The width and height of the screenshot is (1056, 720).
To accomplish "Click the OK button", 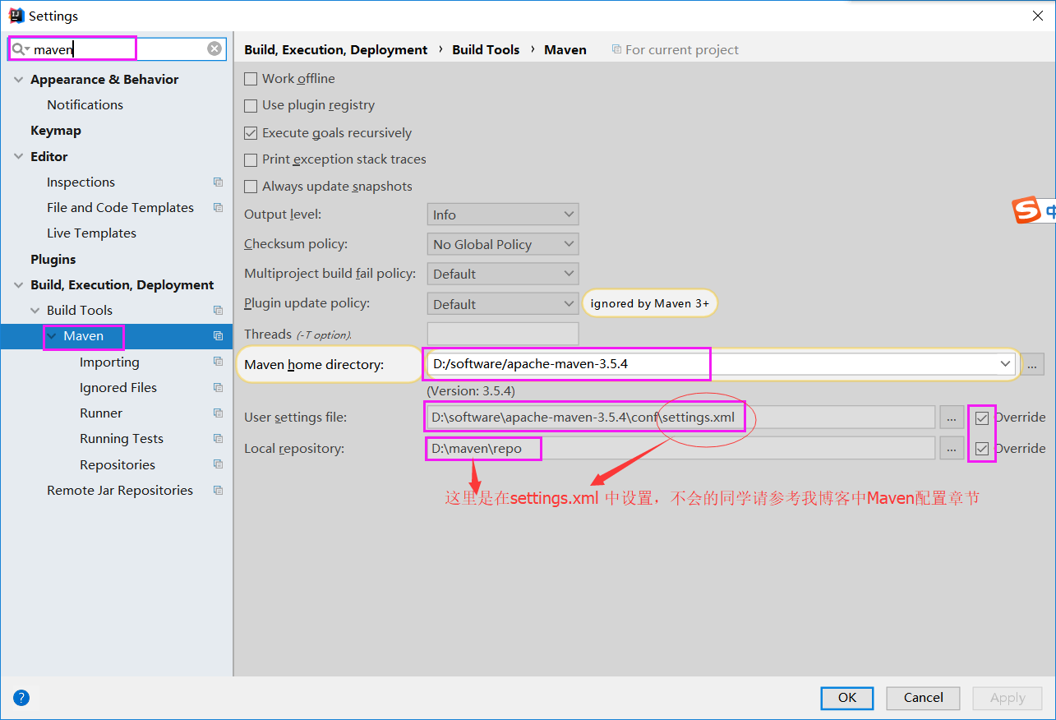I will [847, 698].
